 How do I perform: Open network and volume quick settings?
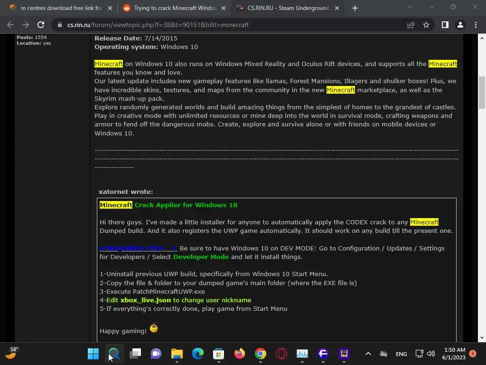(x=425, y=354)
